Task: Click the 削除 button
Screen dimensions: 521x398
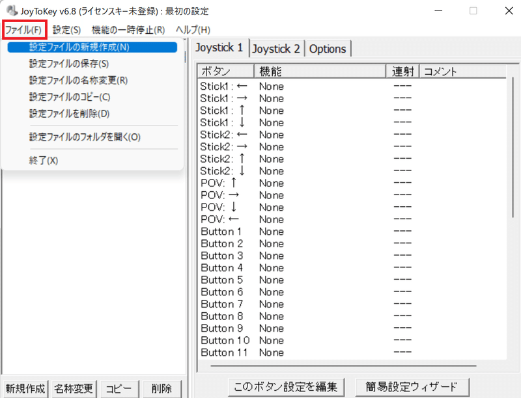Action: coord(162,388)
